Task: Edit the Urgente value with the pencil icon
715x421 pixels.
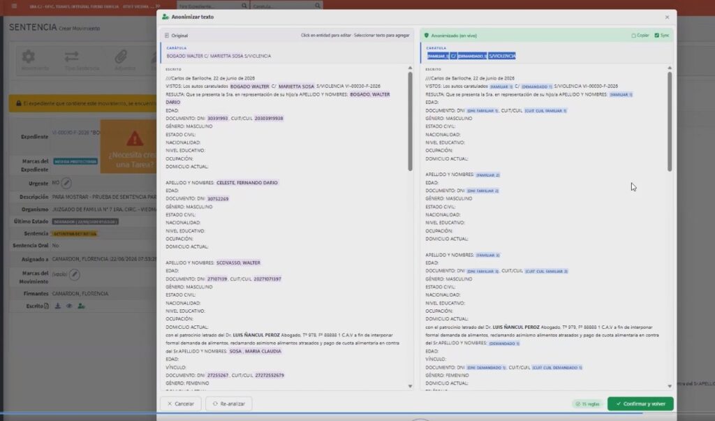Action: pyautogui.click(x=66, y=183)
